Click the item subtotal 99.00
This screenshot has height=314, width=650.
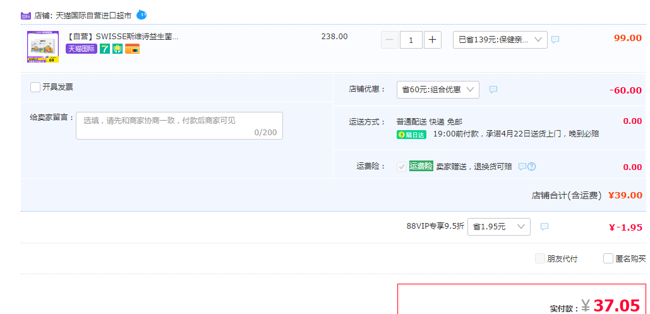pos(628,38)
